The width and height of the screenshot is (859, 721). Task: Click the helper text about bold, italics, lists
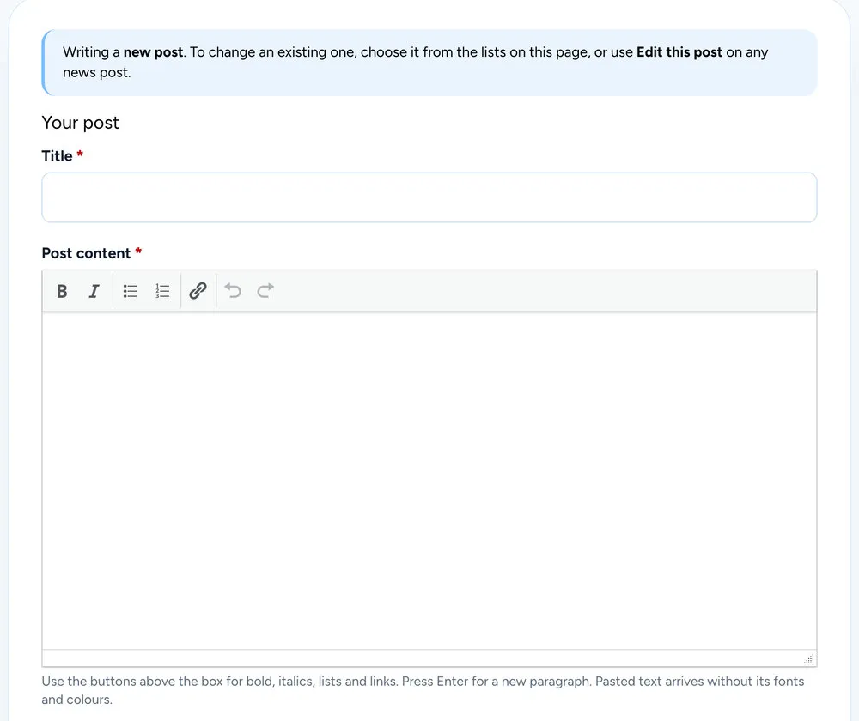423,690
